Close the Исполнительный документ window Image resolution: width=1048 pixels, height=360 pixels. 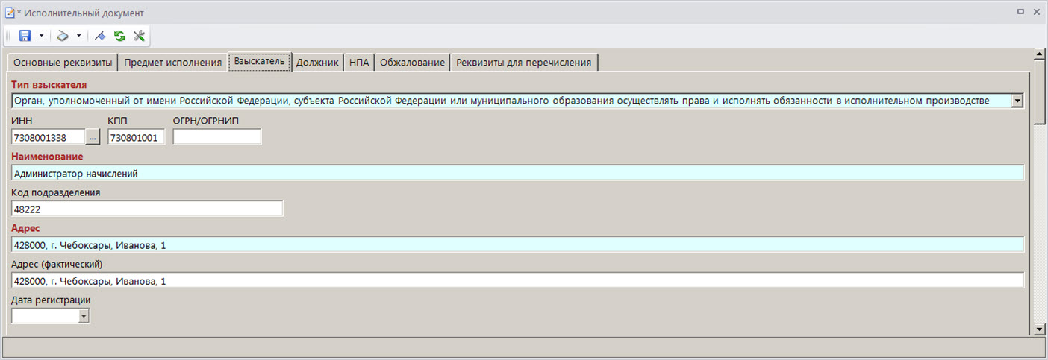[1036, 13]
